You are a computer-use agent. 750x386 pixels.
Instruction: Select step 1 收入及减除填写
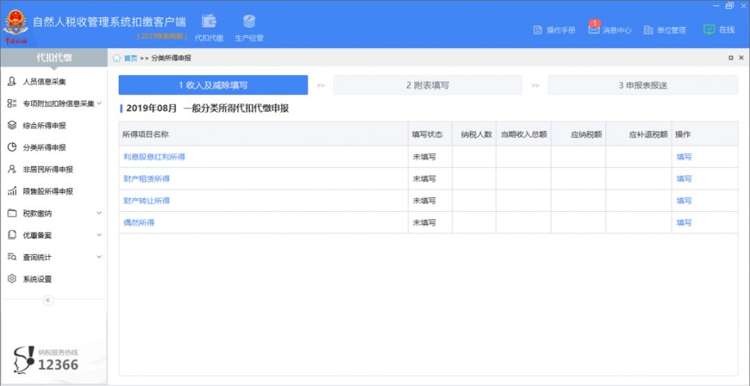tap(213, 85)
